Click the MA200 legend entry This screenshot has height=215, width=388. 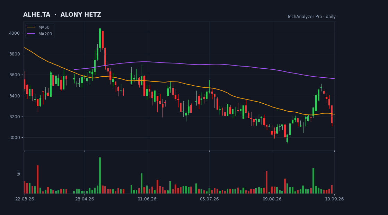tap(39, 34)
